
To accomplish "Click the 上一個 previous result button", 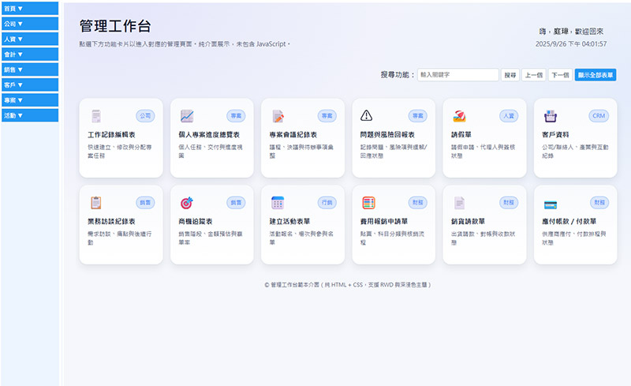I will point(534,75).
